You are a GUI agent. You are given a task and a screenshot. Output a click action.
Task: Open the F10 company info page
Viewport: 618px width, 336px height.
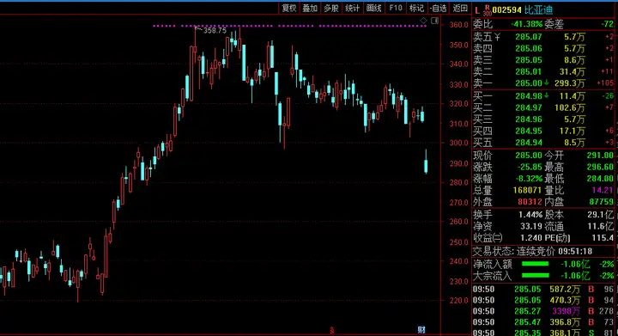tap(396, 9)
